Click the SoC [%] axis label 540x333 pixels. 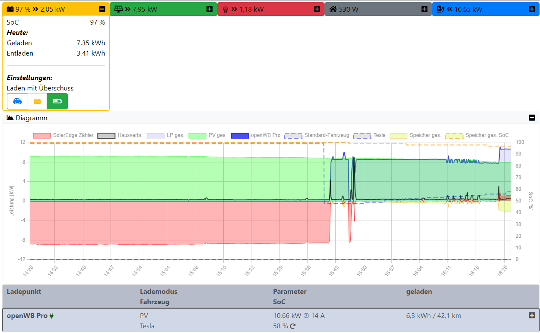point(530,201)
